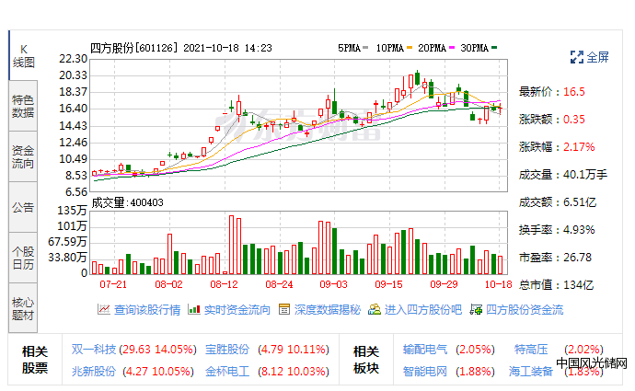Click the 双一科技 quote (29.63 14.05%)
The image size is (635, 391).
[x=158, y=350]
